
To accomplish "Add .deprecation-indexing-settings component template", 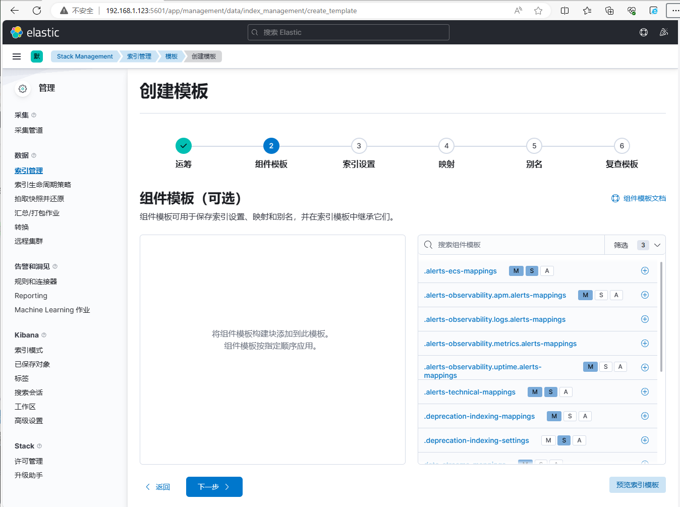I will [644, 440].
